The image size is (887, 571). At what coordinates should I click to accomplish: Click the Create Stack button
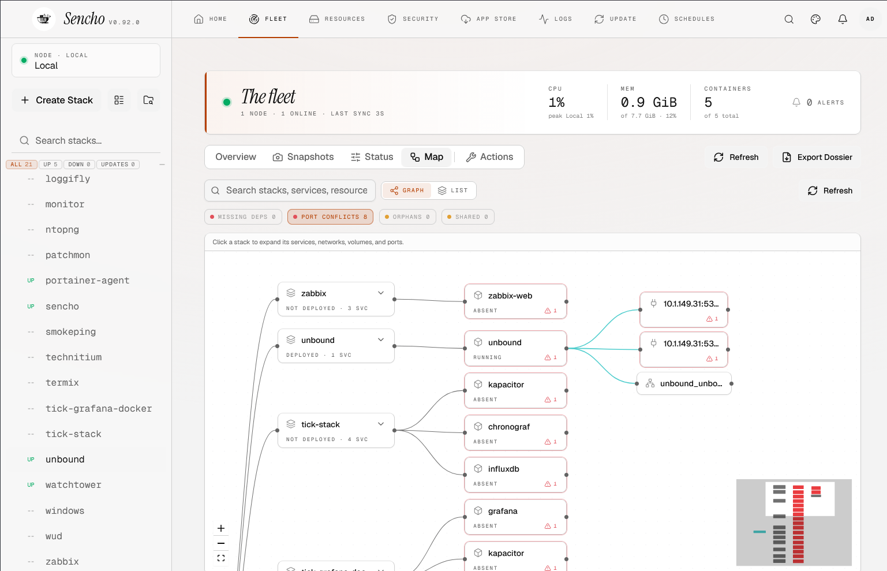tap(57, 100)
